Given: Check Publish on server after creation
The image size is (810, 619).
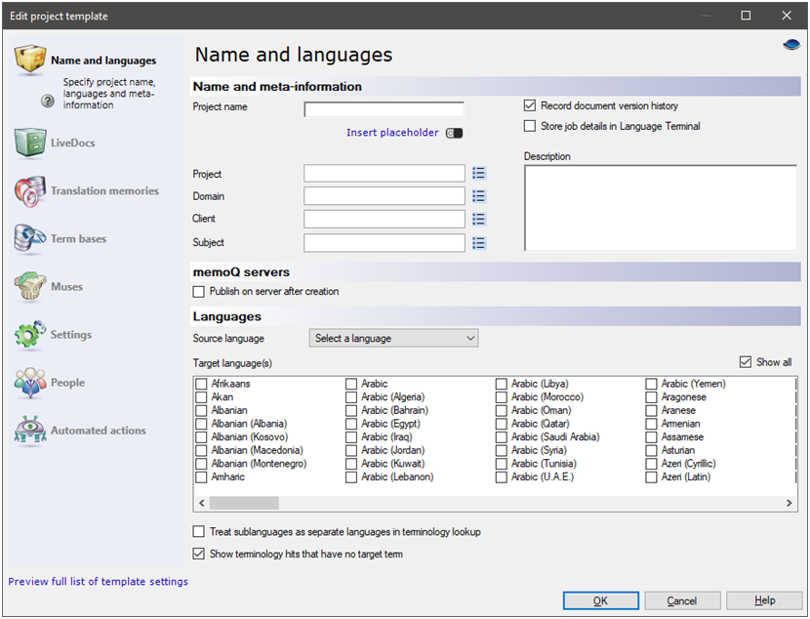Looking at the screenshot, I should [198, 292].
